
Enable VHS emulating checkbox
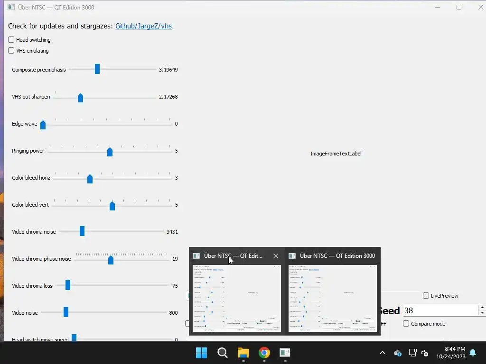(x=11, y=50)
